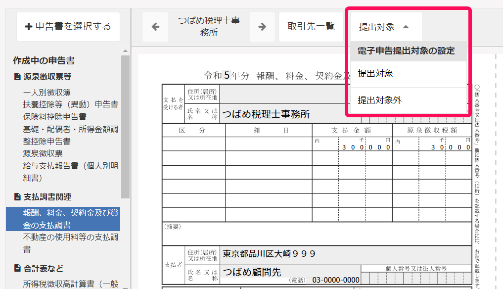Click the つばめ税理士事務所 client name header

[209, 27]
